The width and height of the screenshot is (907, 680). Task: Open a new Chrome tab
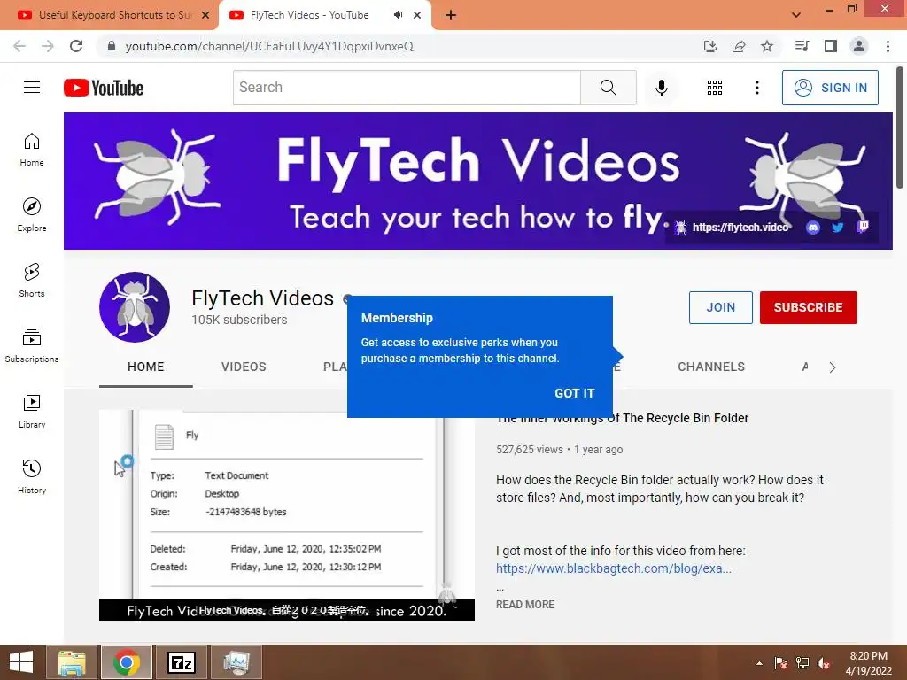(451, 15)
